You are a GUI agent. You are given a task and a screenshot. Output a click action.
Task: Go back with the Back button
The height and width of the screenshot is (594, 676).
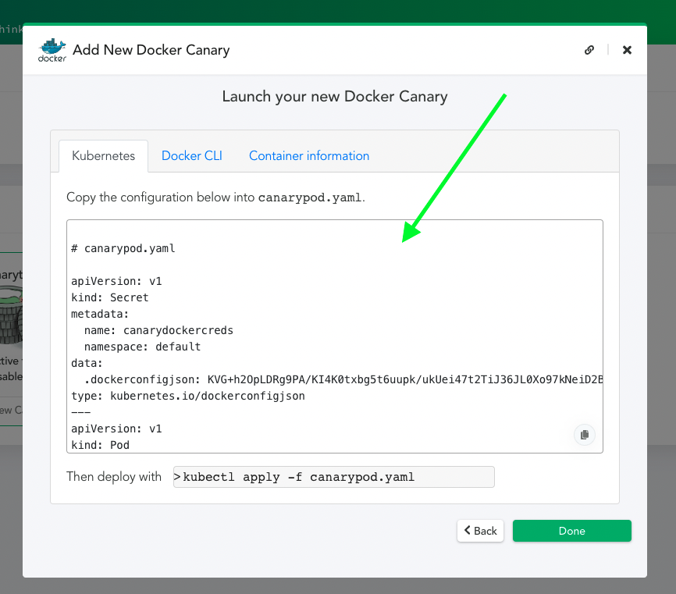point(480,531)
